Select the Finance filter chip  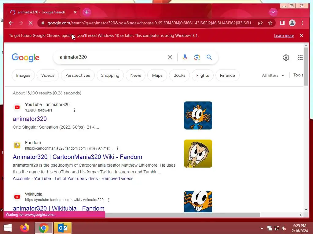[x=227, y=76]
